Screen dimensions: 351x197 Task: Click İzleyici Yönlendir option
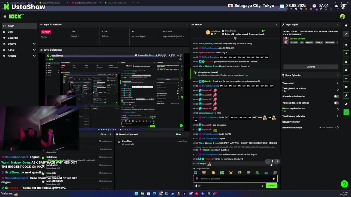coord(291,122)
